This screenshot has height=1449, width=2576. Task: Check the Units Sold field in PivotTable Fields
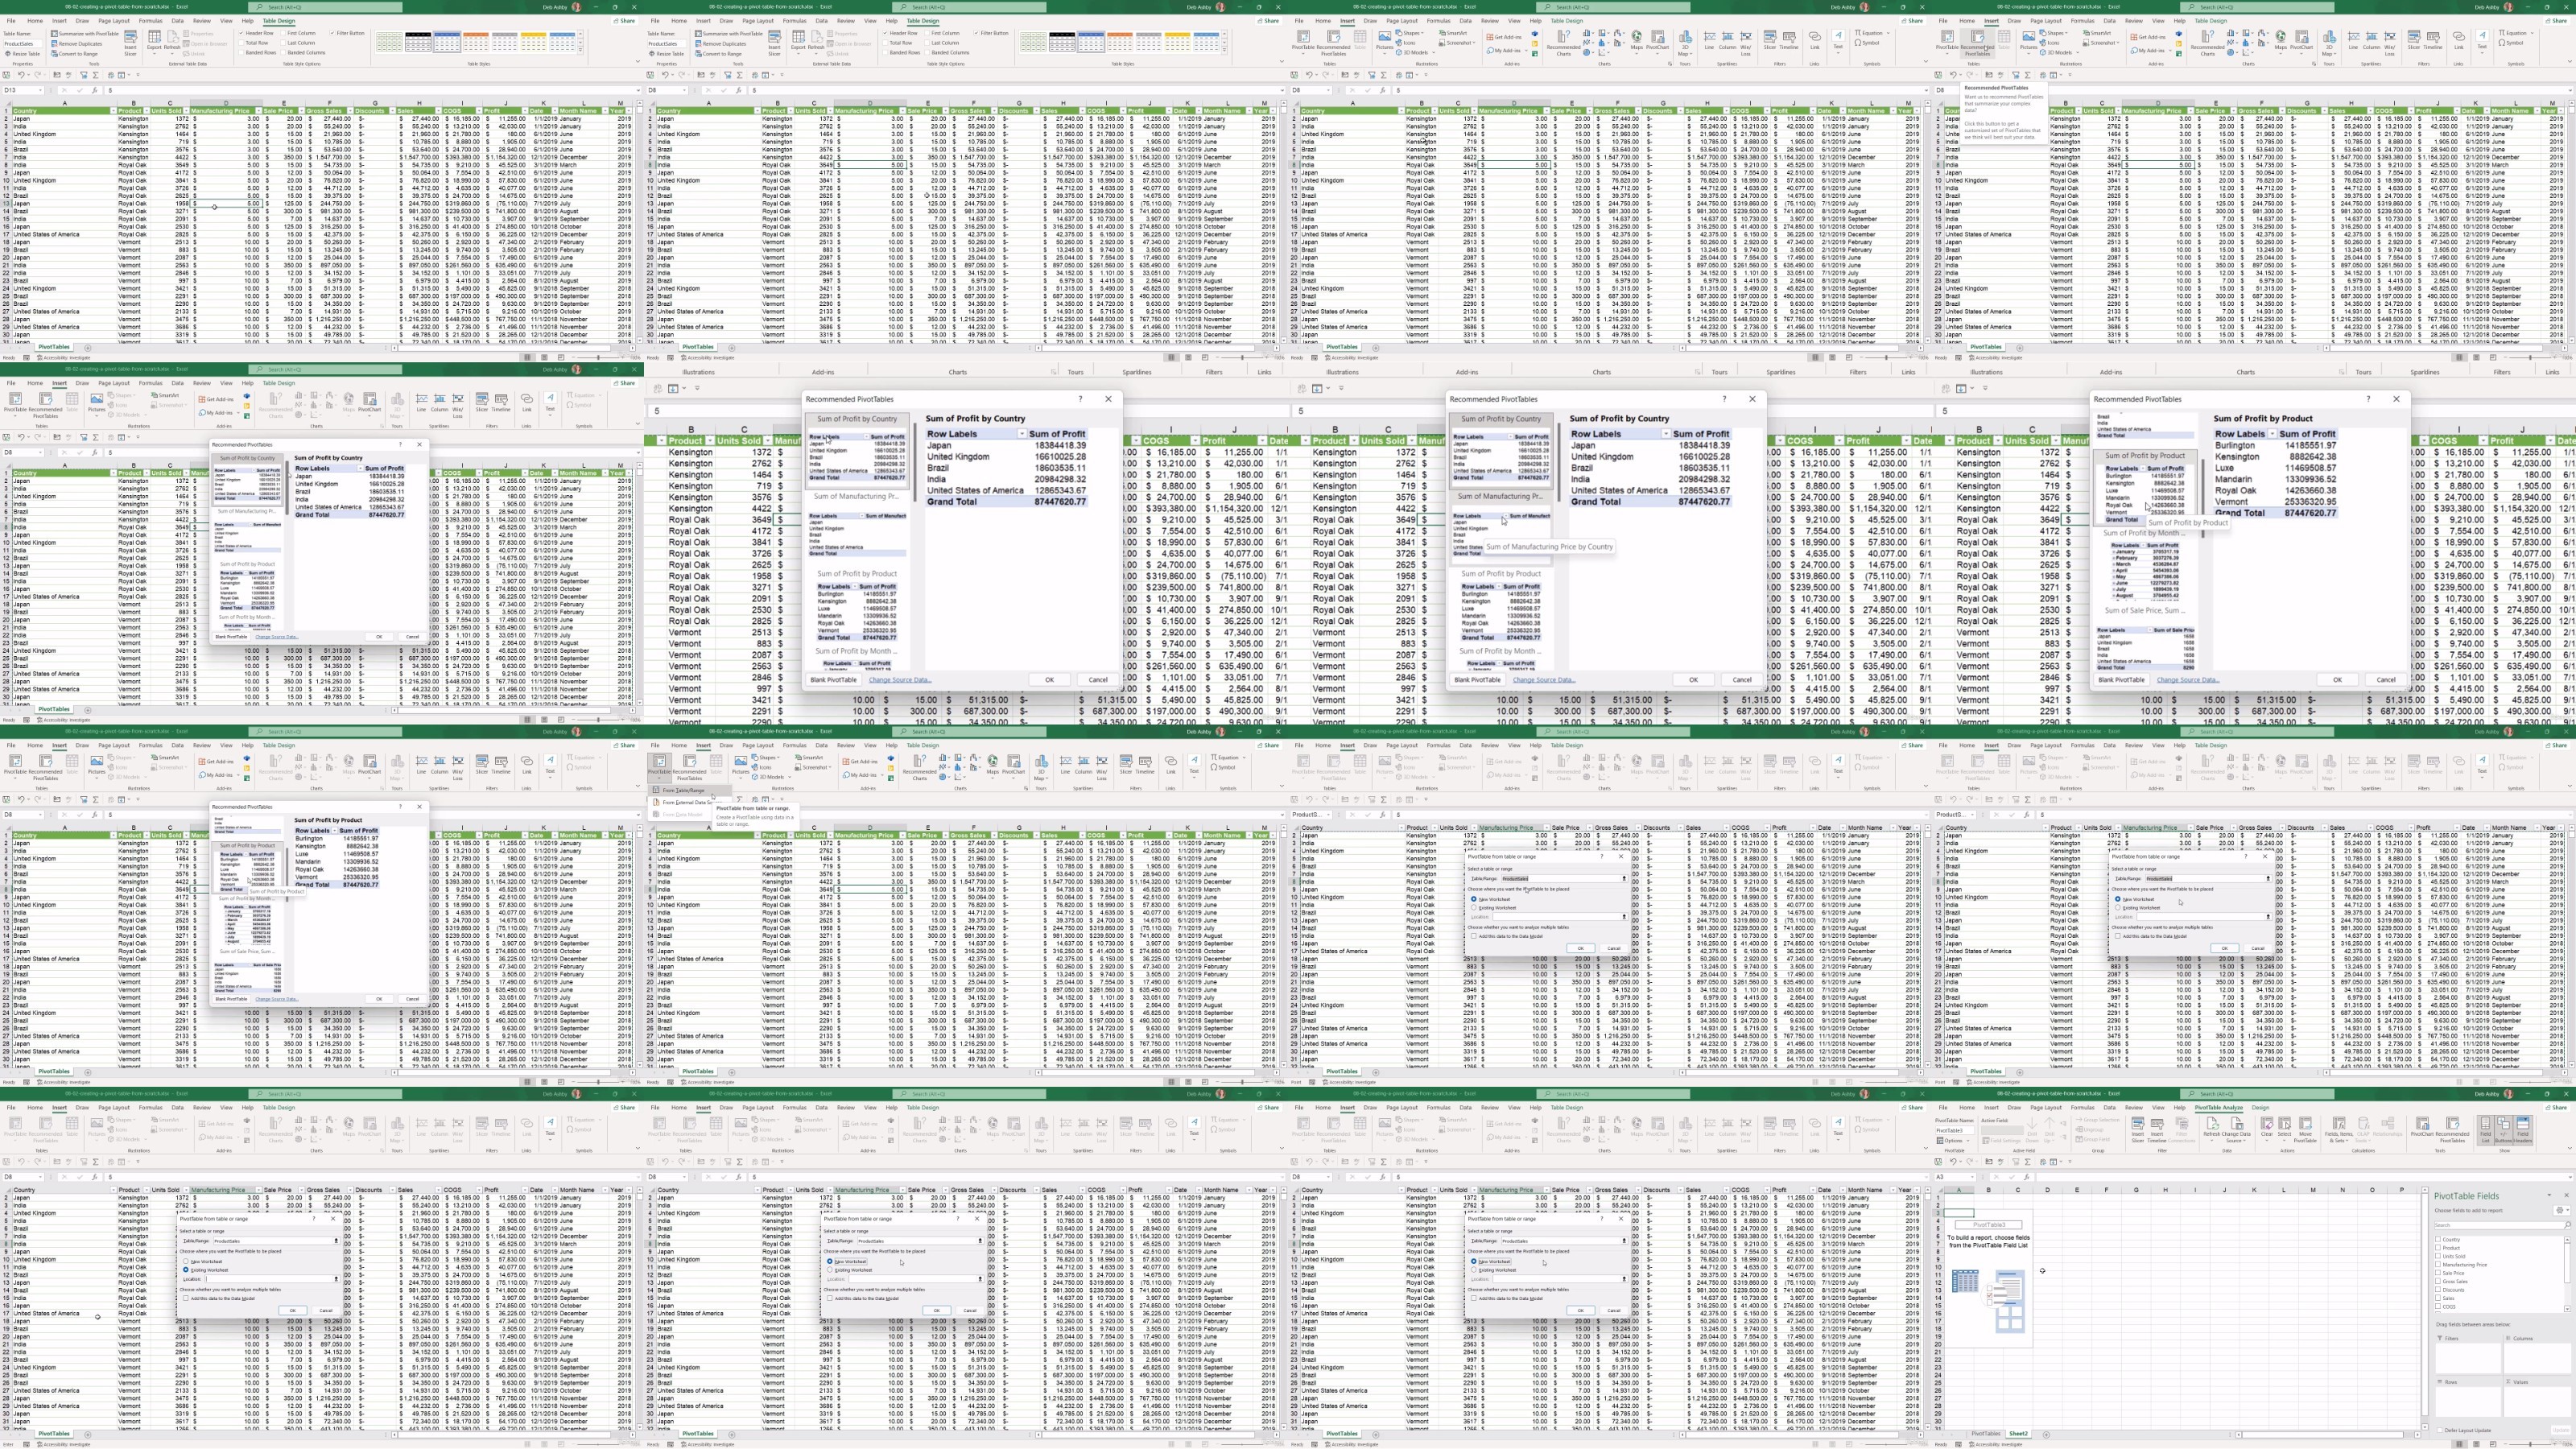click(x=2438, y=1257)
